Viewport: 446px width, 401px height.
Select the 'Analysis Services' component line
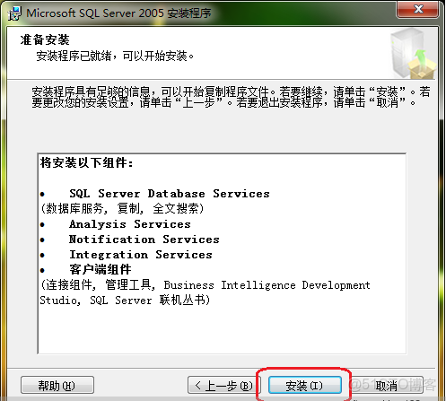(130, 224)
